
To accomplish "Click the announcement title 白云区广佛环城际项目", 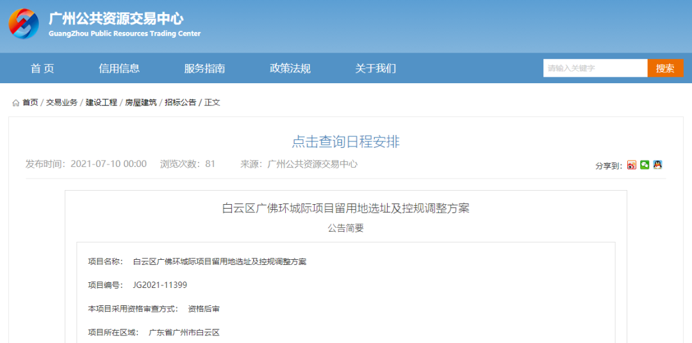I will click(345, 208).
